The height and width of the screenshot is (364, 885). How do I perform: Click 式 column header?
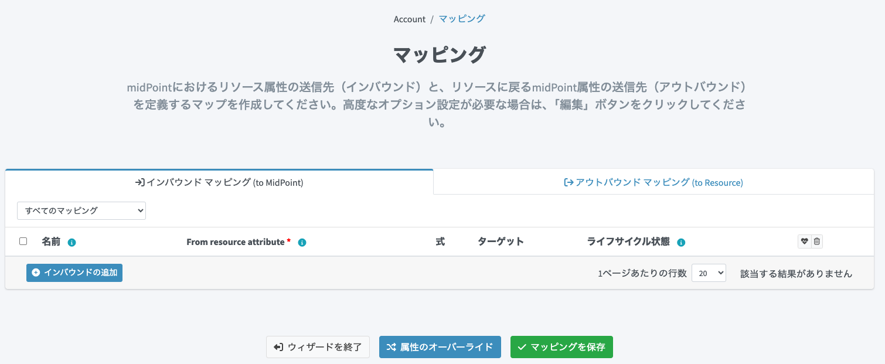point(440,241)
